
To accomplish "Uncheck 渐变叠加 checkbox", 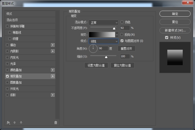I will click(x=7, y=76).
